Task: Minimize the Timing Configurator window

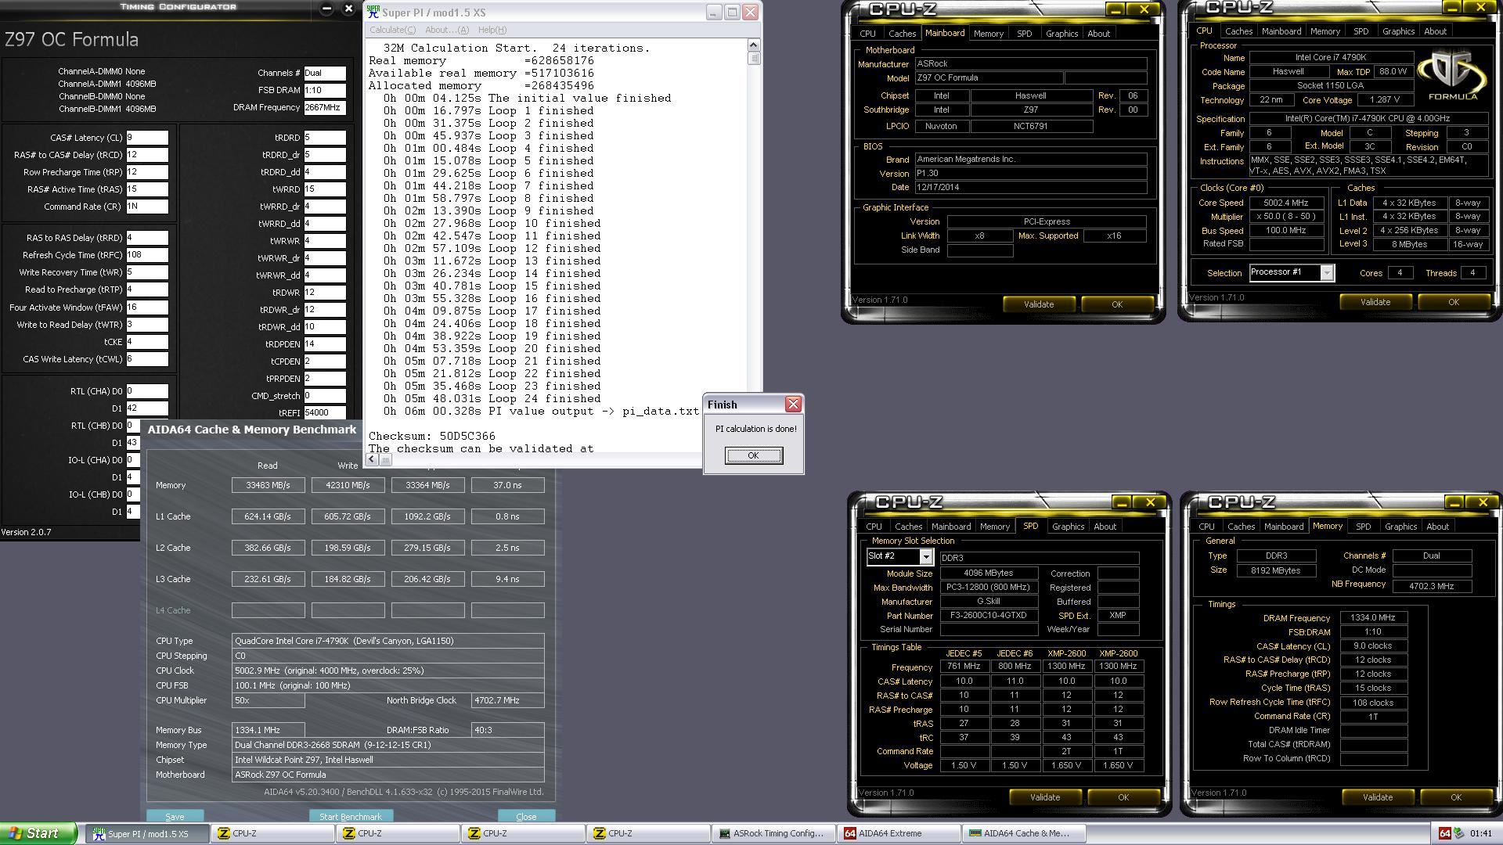Action: tap(326, 9)
